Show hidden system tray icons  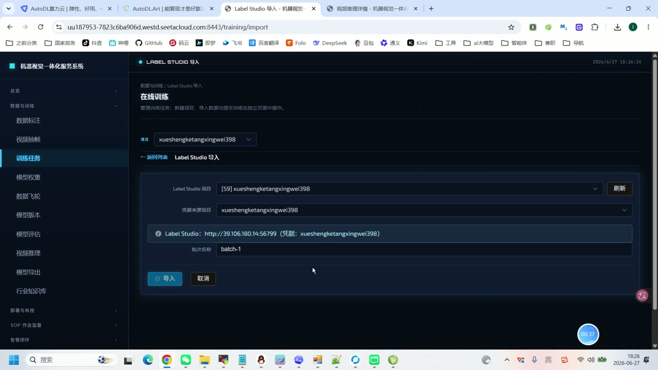click(507, 360)
